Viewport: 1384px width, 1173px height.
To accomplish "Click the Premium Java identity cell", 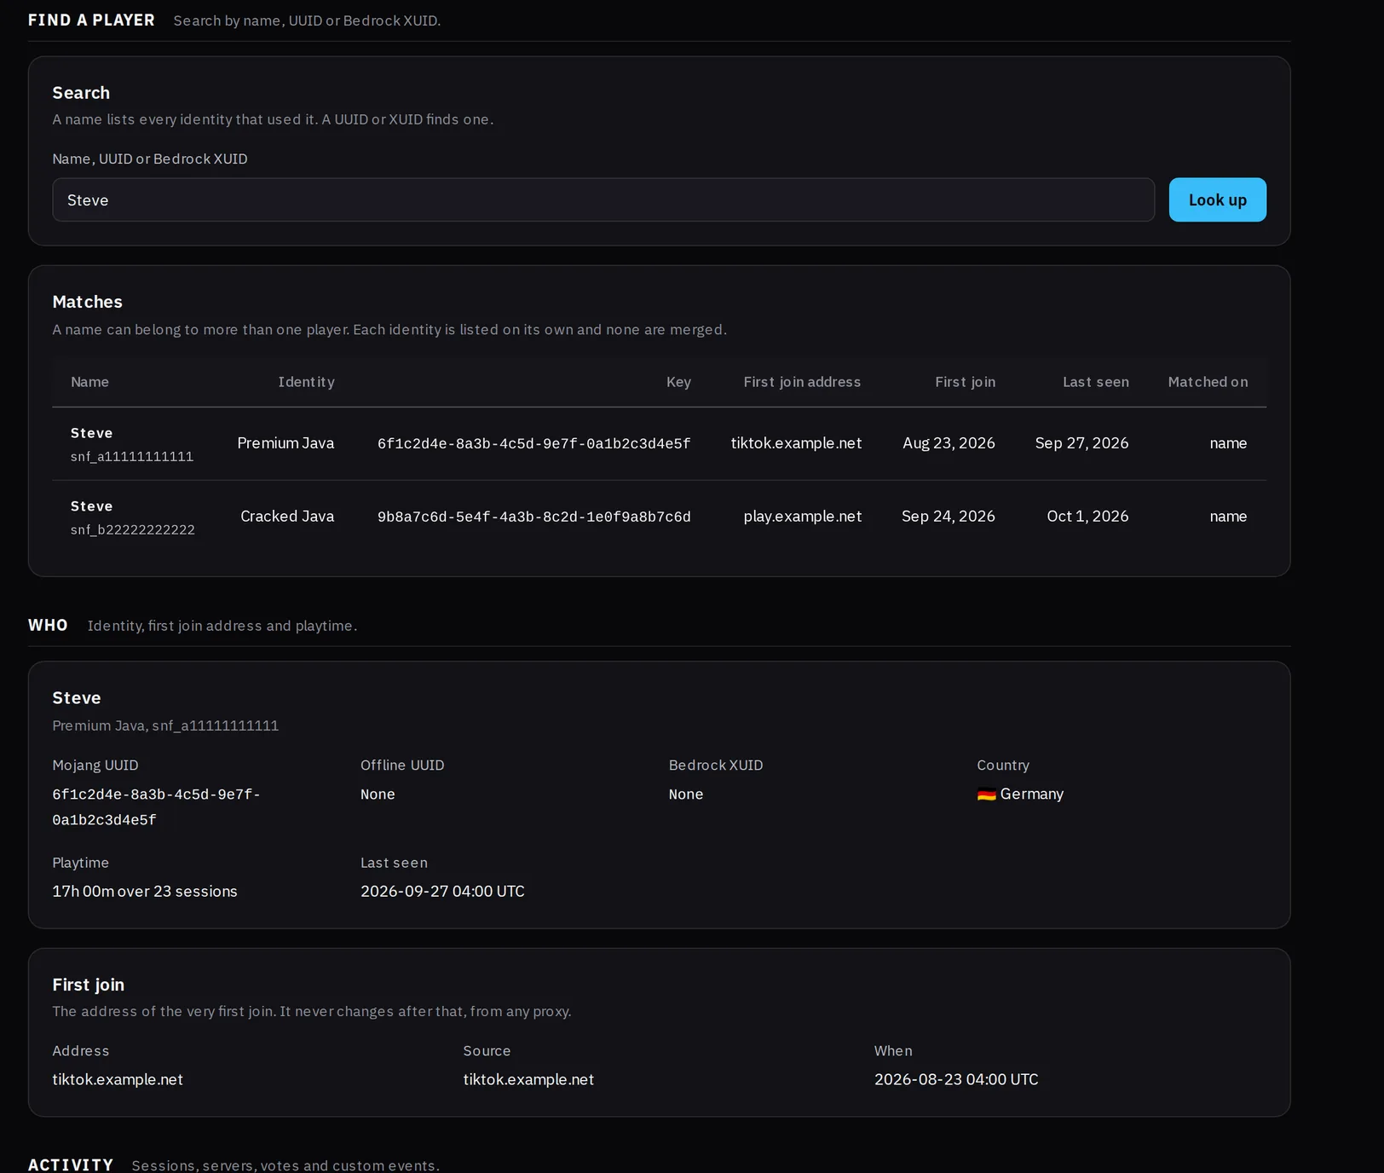I will (285, 443).
